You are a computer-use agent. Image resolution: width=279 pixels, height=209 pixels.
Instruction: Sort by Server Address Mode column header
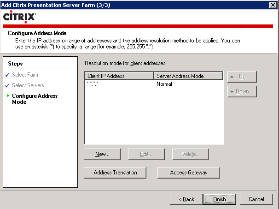[x=188, y=76]
